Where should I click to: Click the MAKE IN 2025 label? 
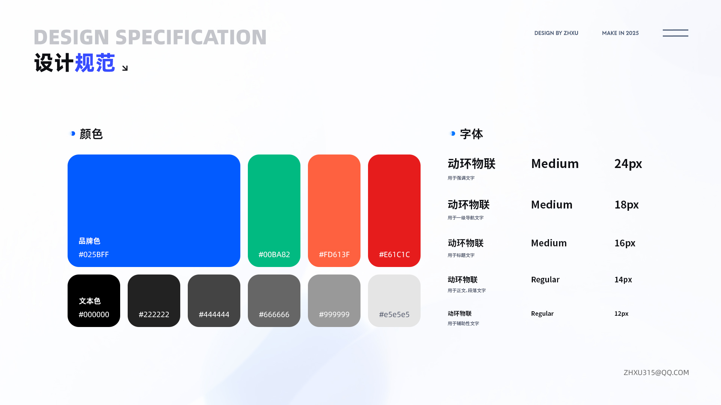pos(620,33)
